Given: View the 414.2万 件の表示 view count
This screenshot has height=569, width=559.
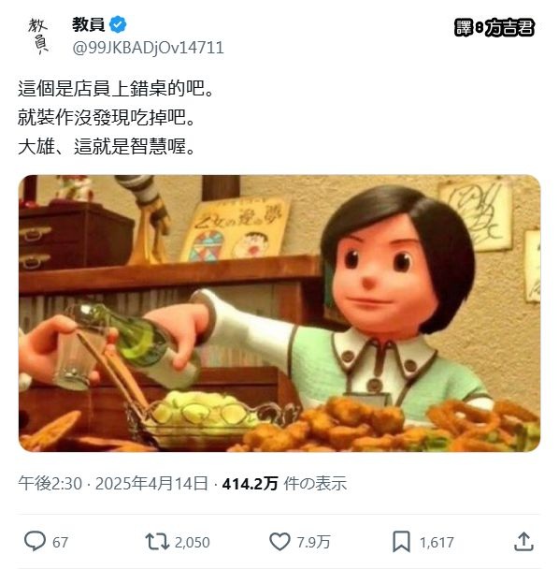Looking at the screenshot, I should pos(284,483).
